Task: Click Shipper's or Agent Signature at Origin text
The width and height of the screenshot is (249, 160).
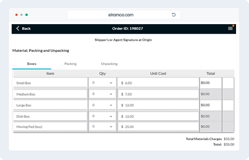Action: 123,40
